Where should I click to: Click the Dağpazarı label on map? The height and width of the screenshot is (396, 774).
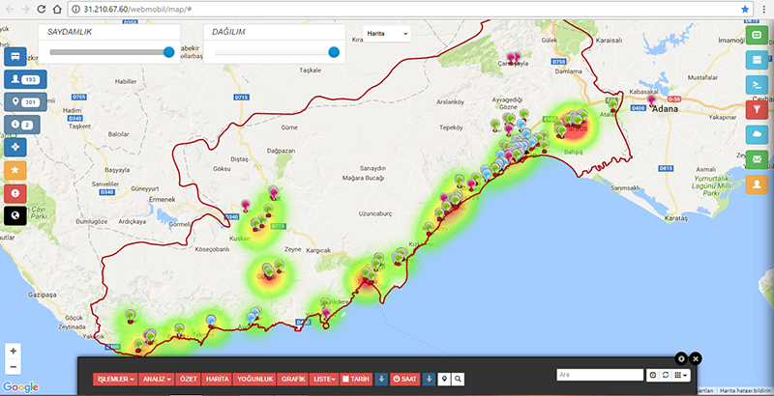(281, 151)
